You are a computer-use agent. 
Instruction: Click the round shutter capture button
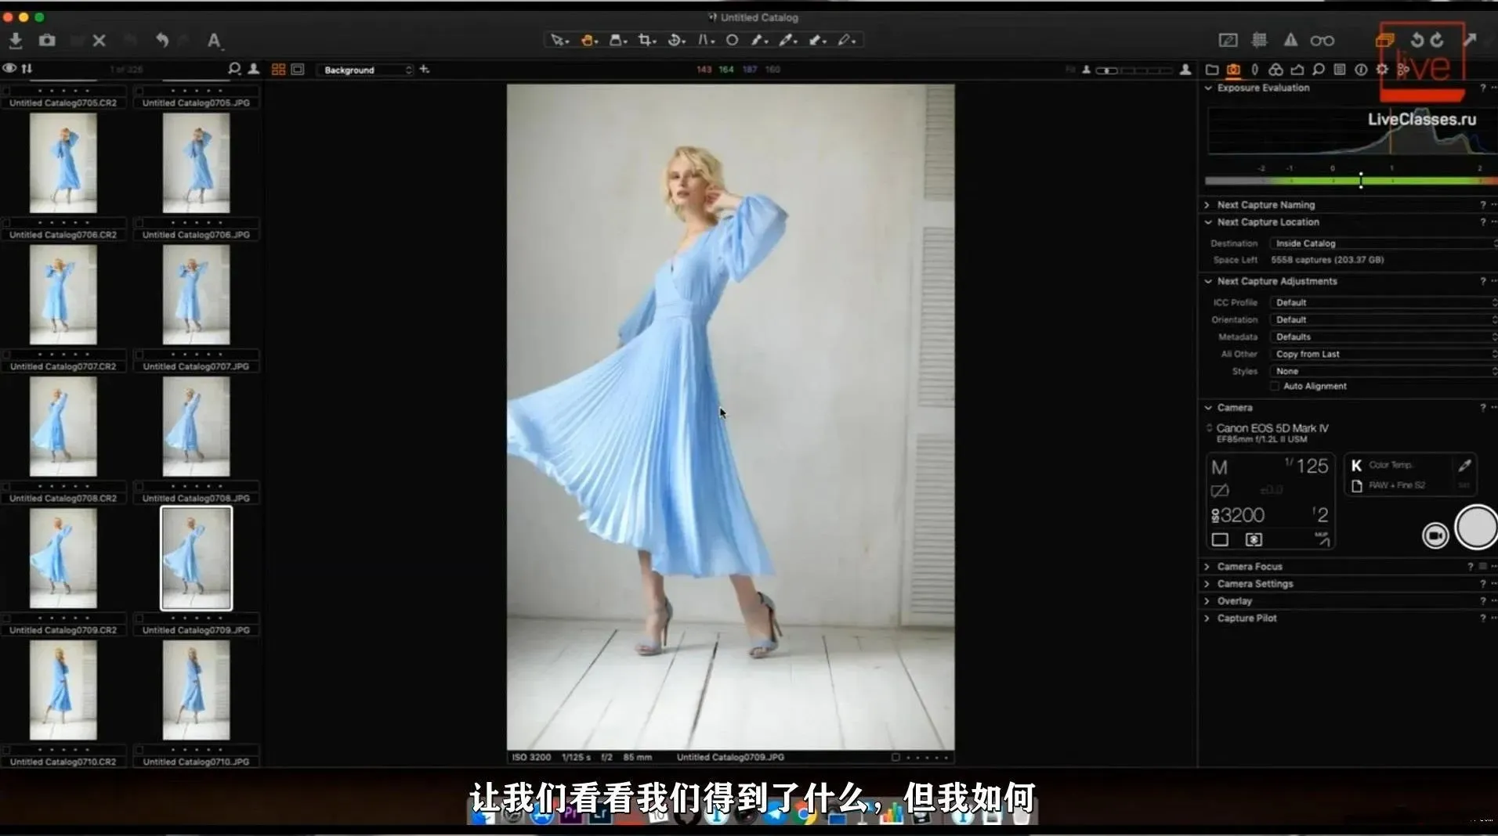click(x=1477, y=528)
